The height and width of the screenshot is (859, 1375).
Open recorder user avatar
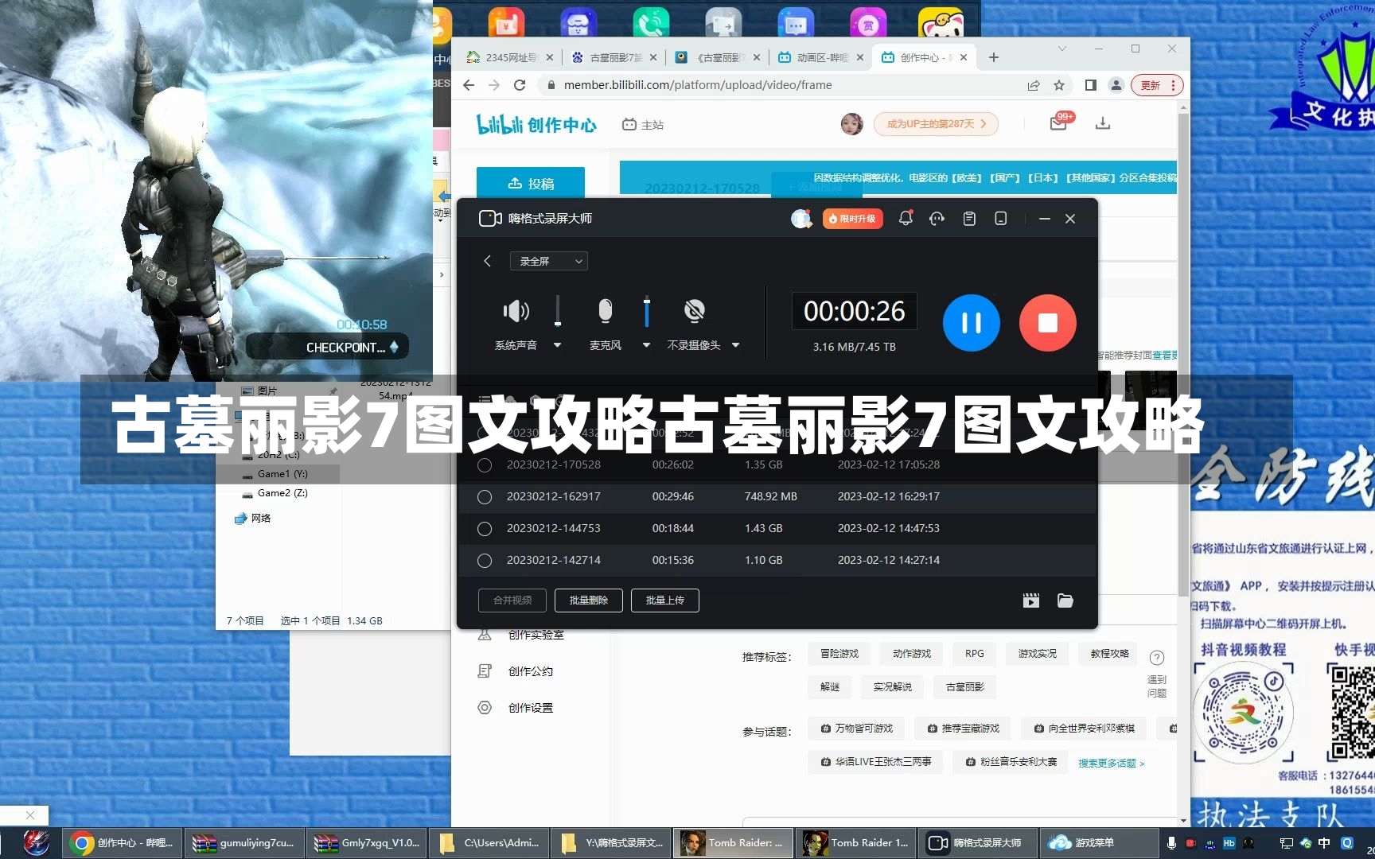[800, 219]
